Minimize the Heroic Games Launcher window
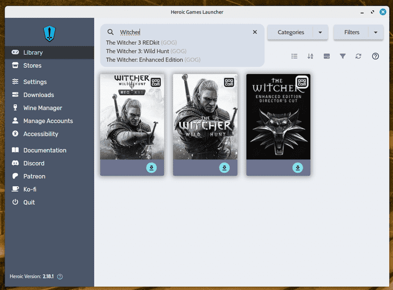 tap(362, 12)
